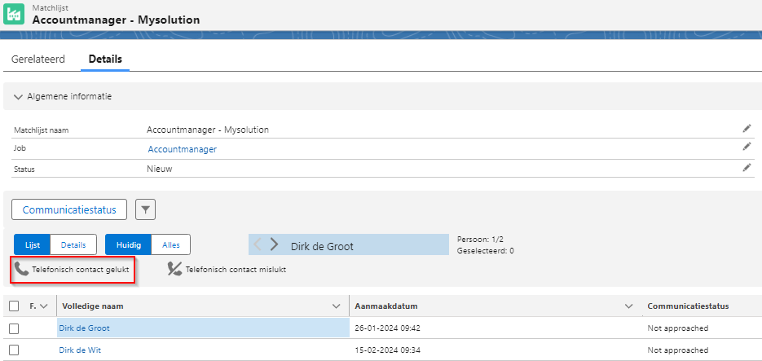The image size is (762, 361).
Task: Select the Details tab
Action: click(x=104, y=59)
